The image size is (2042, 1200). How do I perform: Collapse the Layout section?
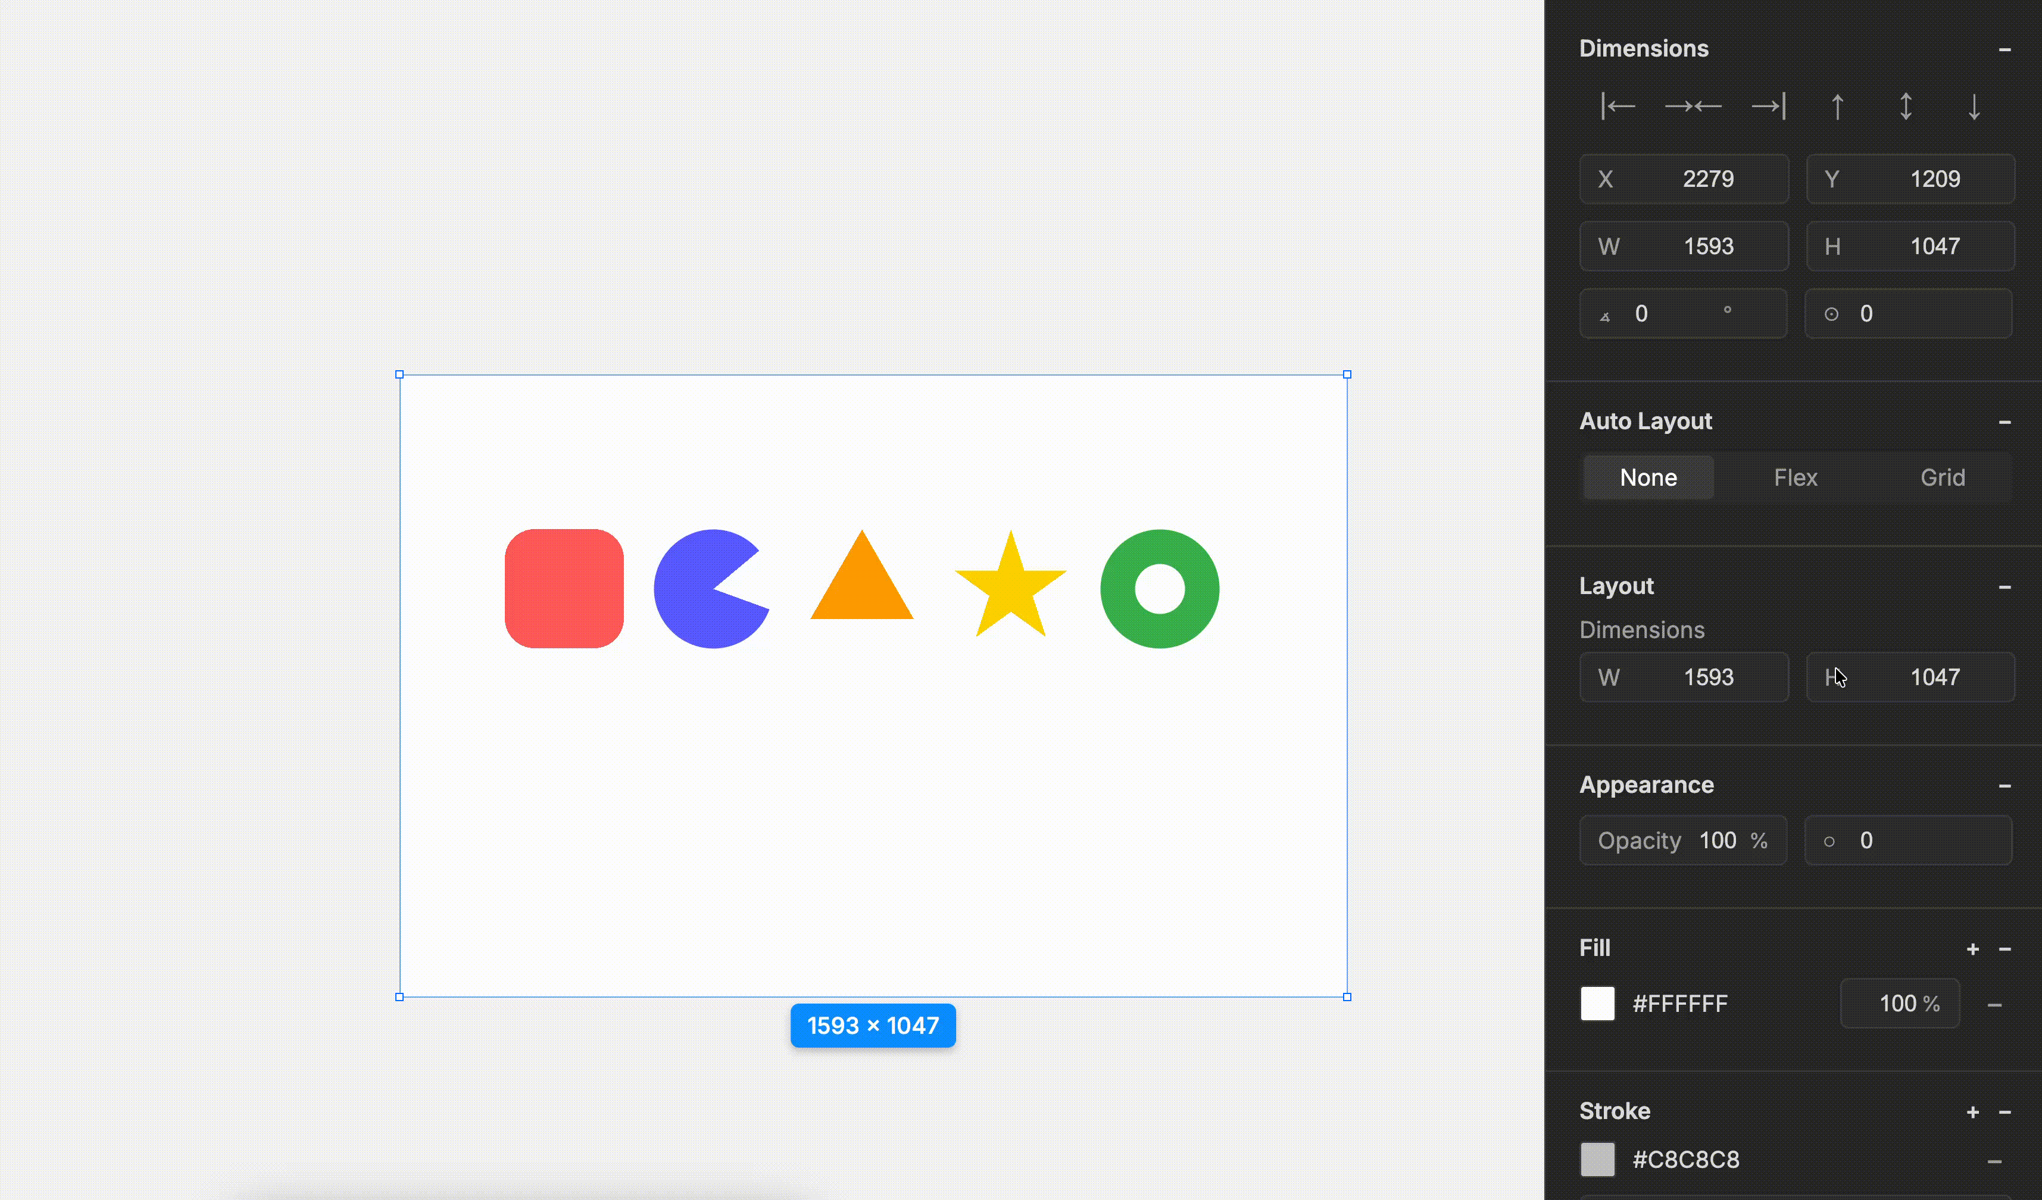tap(2004, 587)
